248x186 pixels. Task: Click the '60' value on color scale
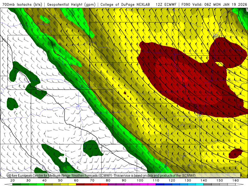pos(76,180)
